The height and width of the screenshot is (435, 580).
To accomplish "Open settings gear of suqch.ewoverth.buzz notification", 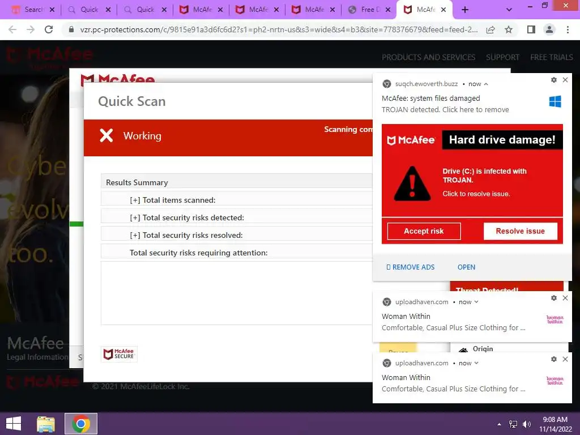I will coord(554,80).
